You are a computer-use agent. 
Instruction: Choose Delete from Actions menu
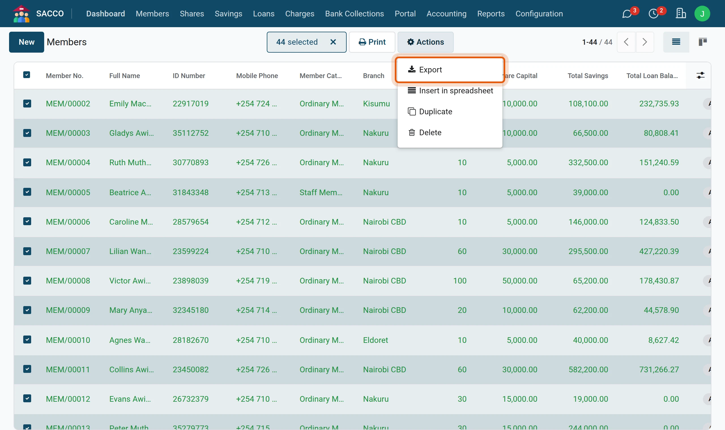(449, 132)
